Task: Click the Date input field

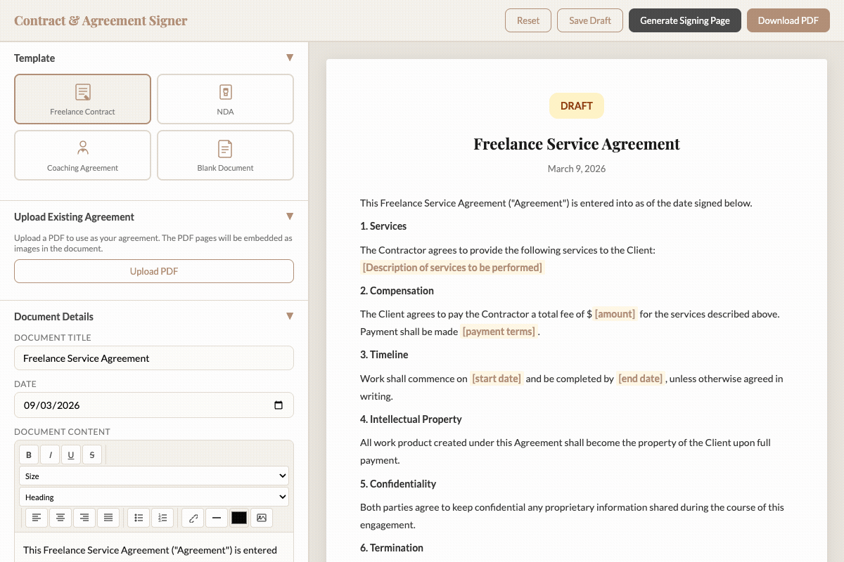Action: pos(154,405)
